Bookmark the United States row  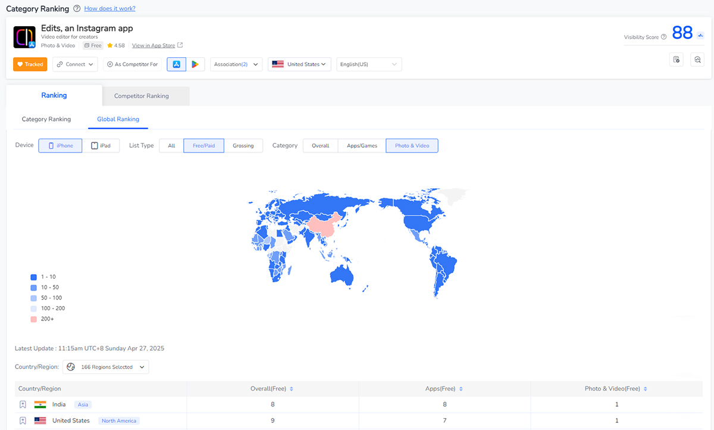[23, 420]
